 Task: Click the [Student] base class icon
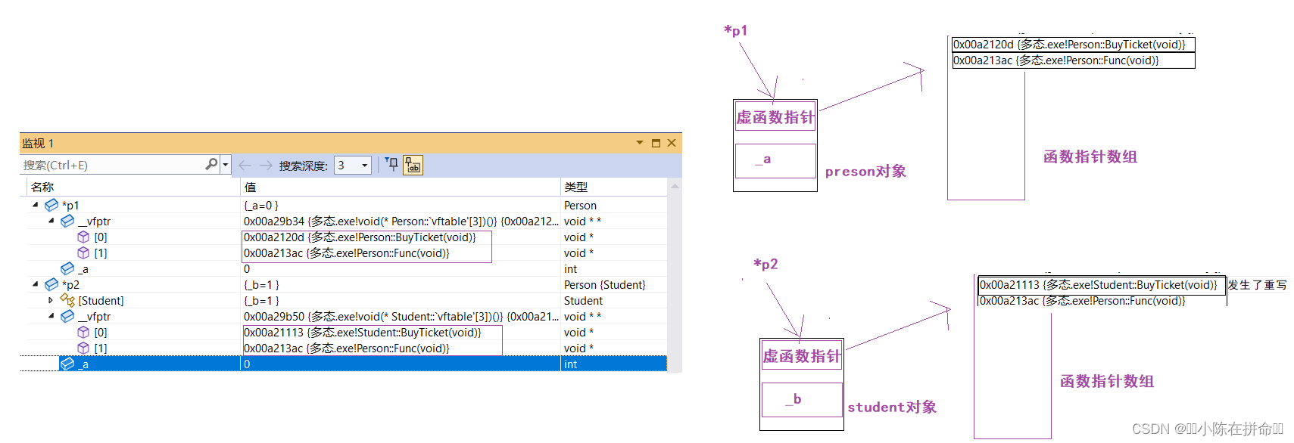coord(67,300)
